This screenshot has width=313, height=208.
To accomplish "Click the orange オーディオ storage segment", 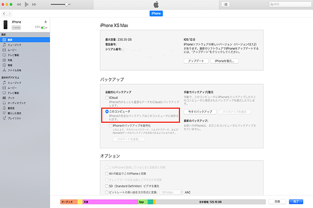I will pos(69,202).
